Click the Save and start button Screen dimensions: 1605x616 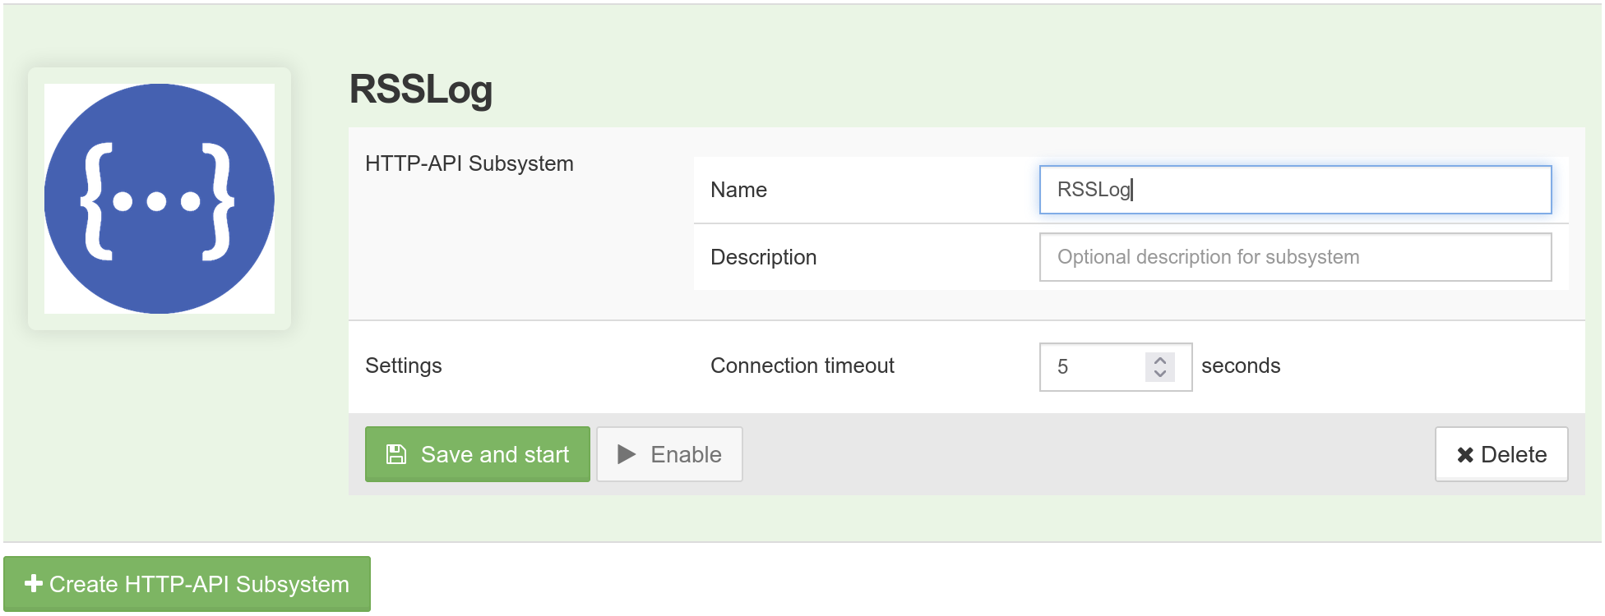[478, 454]
